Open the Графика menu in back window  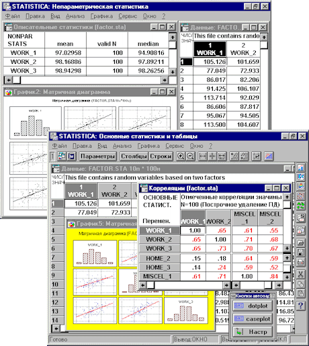coord(101,16)
